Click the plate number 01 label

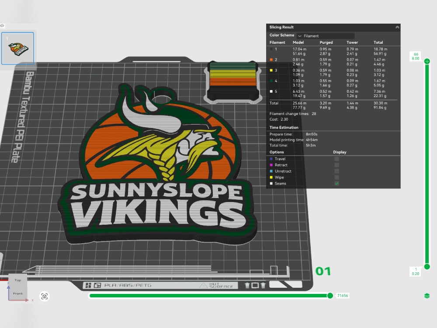pyautogui.click(x=323, y=271)
